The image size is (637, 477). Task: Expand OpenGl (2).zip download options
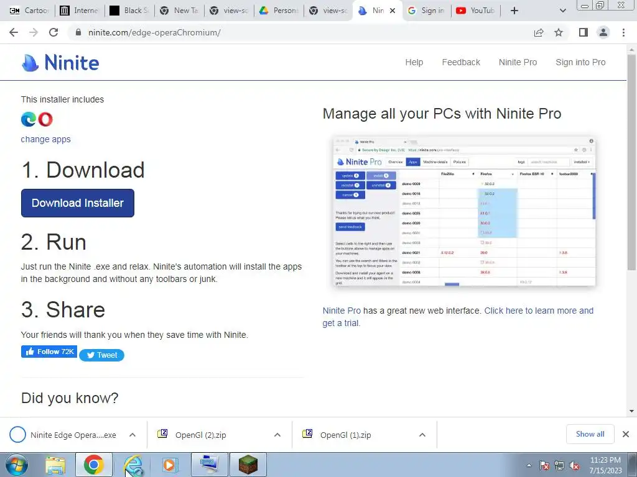pyautogui.click(x=277, y=435)
